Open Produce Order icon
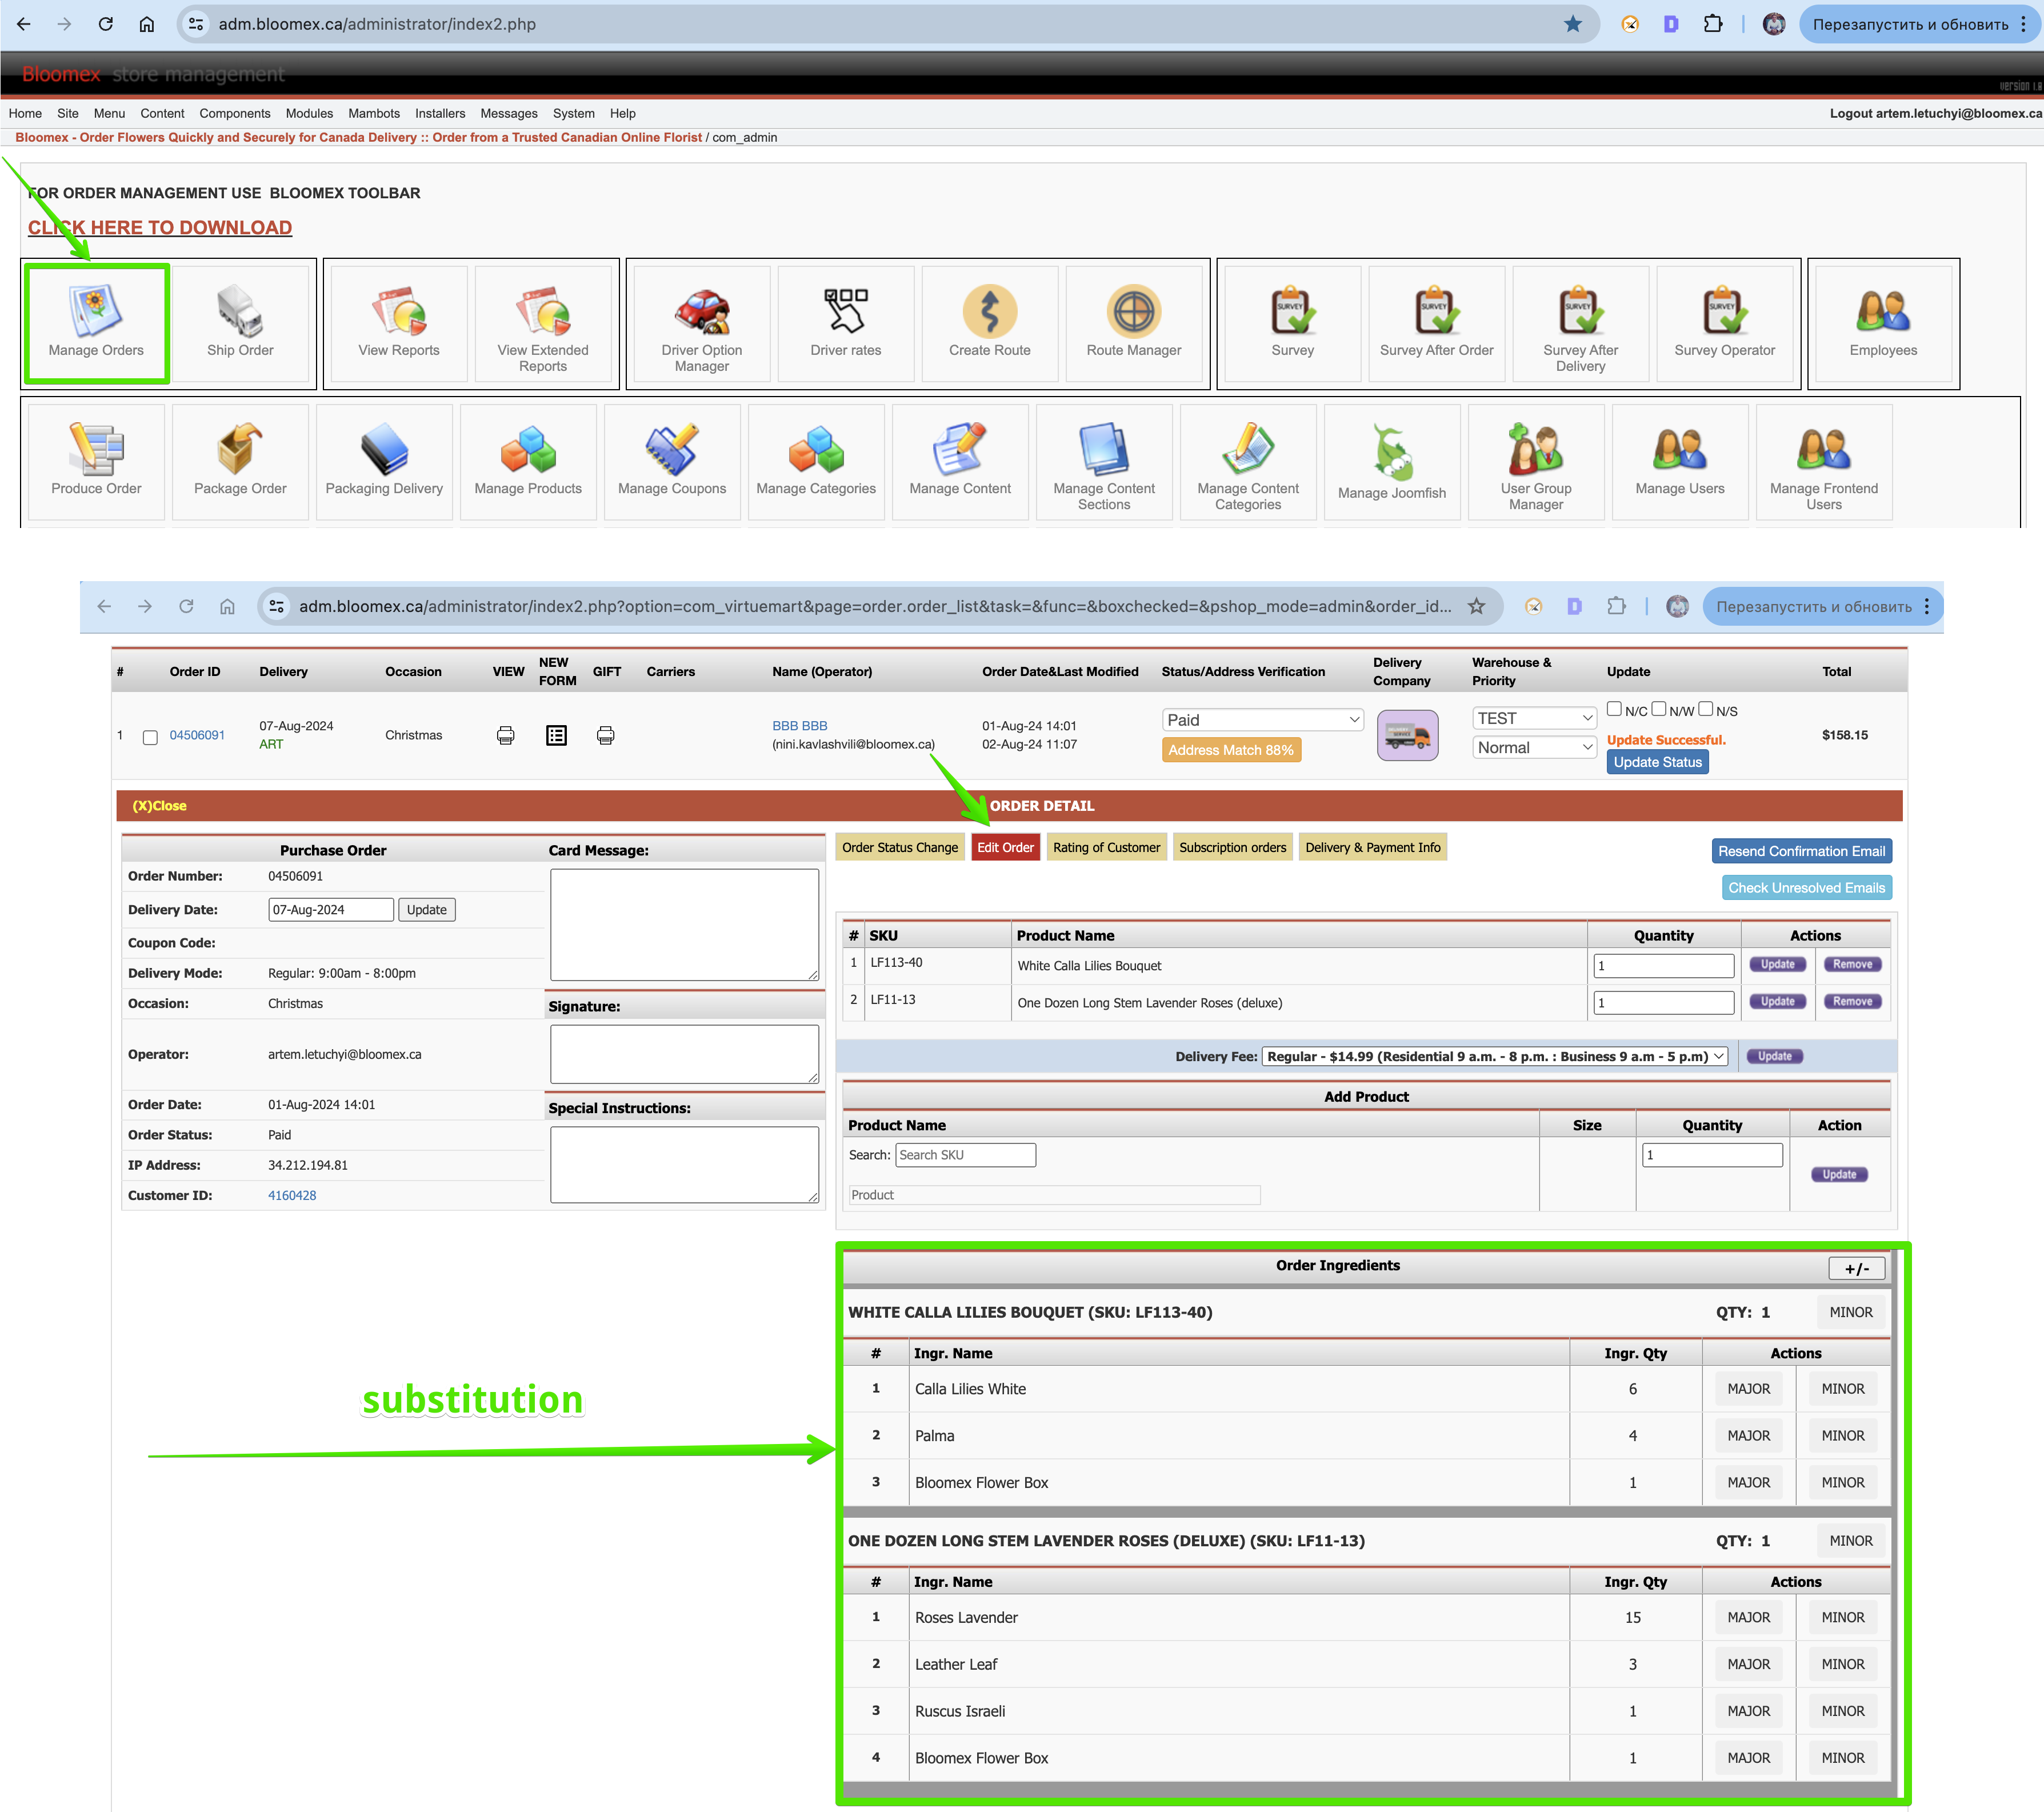Screen dimensions: 2044x1812 96,461
